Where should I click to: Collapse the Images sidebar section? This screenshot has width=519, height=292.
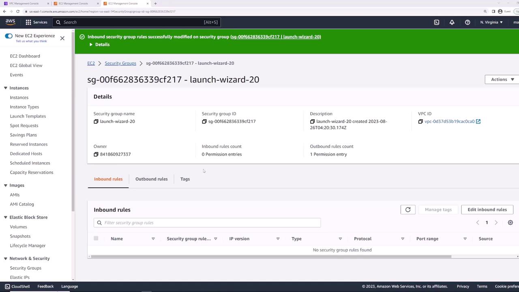[x=6, y=185]
